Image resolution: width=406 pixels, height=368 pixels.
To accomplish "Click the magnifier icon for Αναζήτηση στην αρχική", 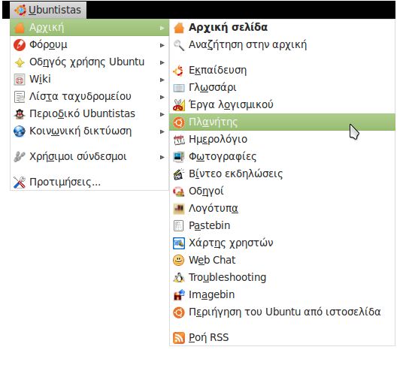I will point(179,45).
